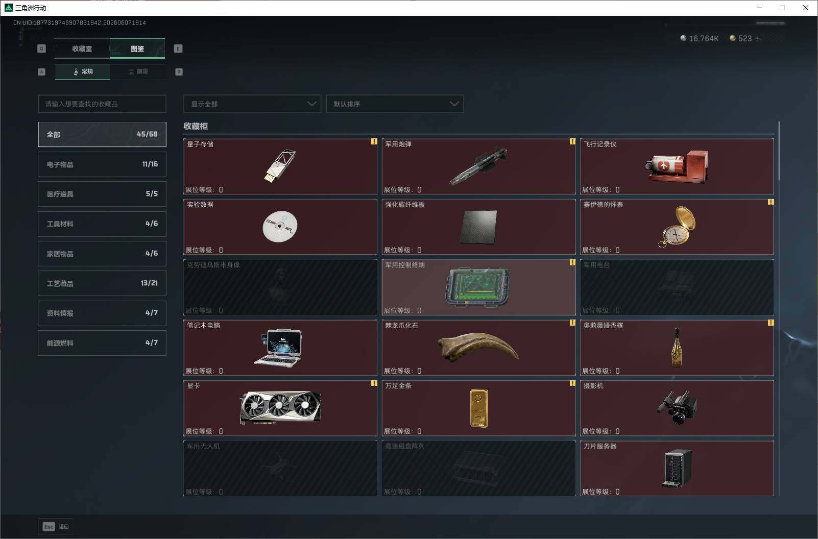The image size is (818, 539).
Task: Select the 赛伊德的怀表 pocket watch item
Action: tap(677, 227)
